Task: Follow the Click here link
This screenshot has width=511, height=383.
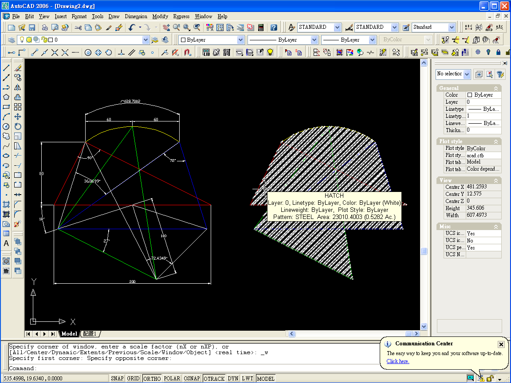Action: (397, 361)
